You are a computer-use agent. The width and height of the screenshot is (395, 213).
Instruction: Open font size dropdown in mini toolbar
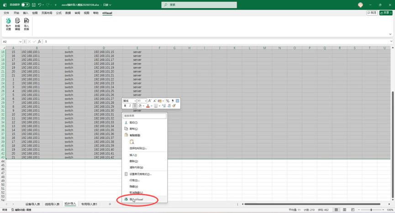coord(145,101)
